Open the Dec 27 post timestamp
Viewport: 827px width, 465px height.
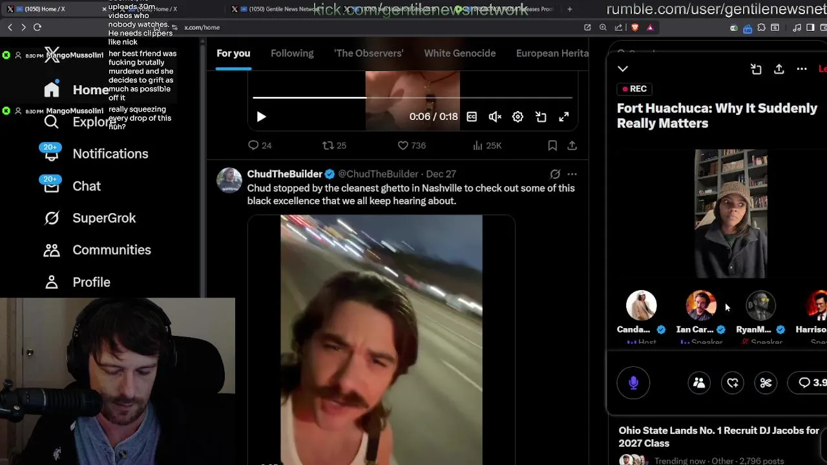(441, 174)
